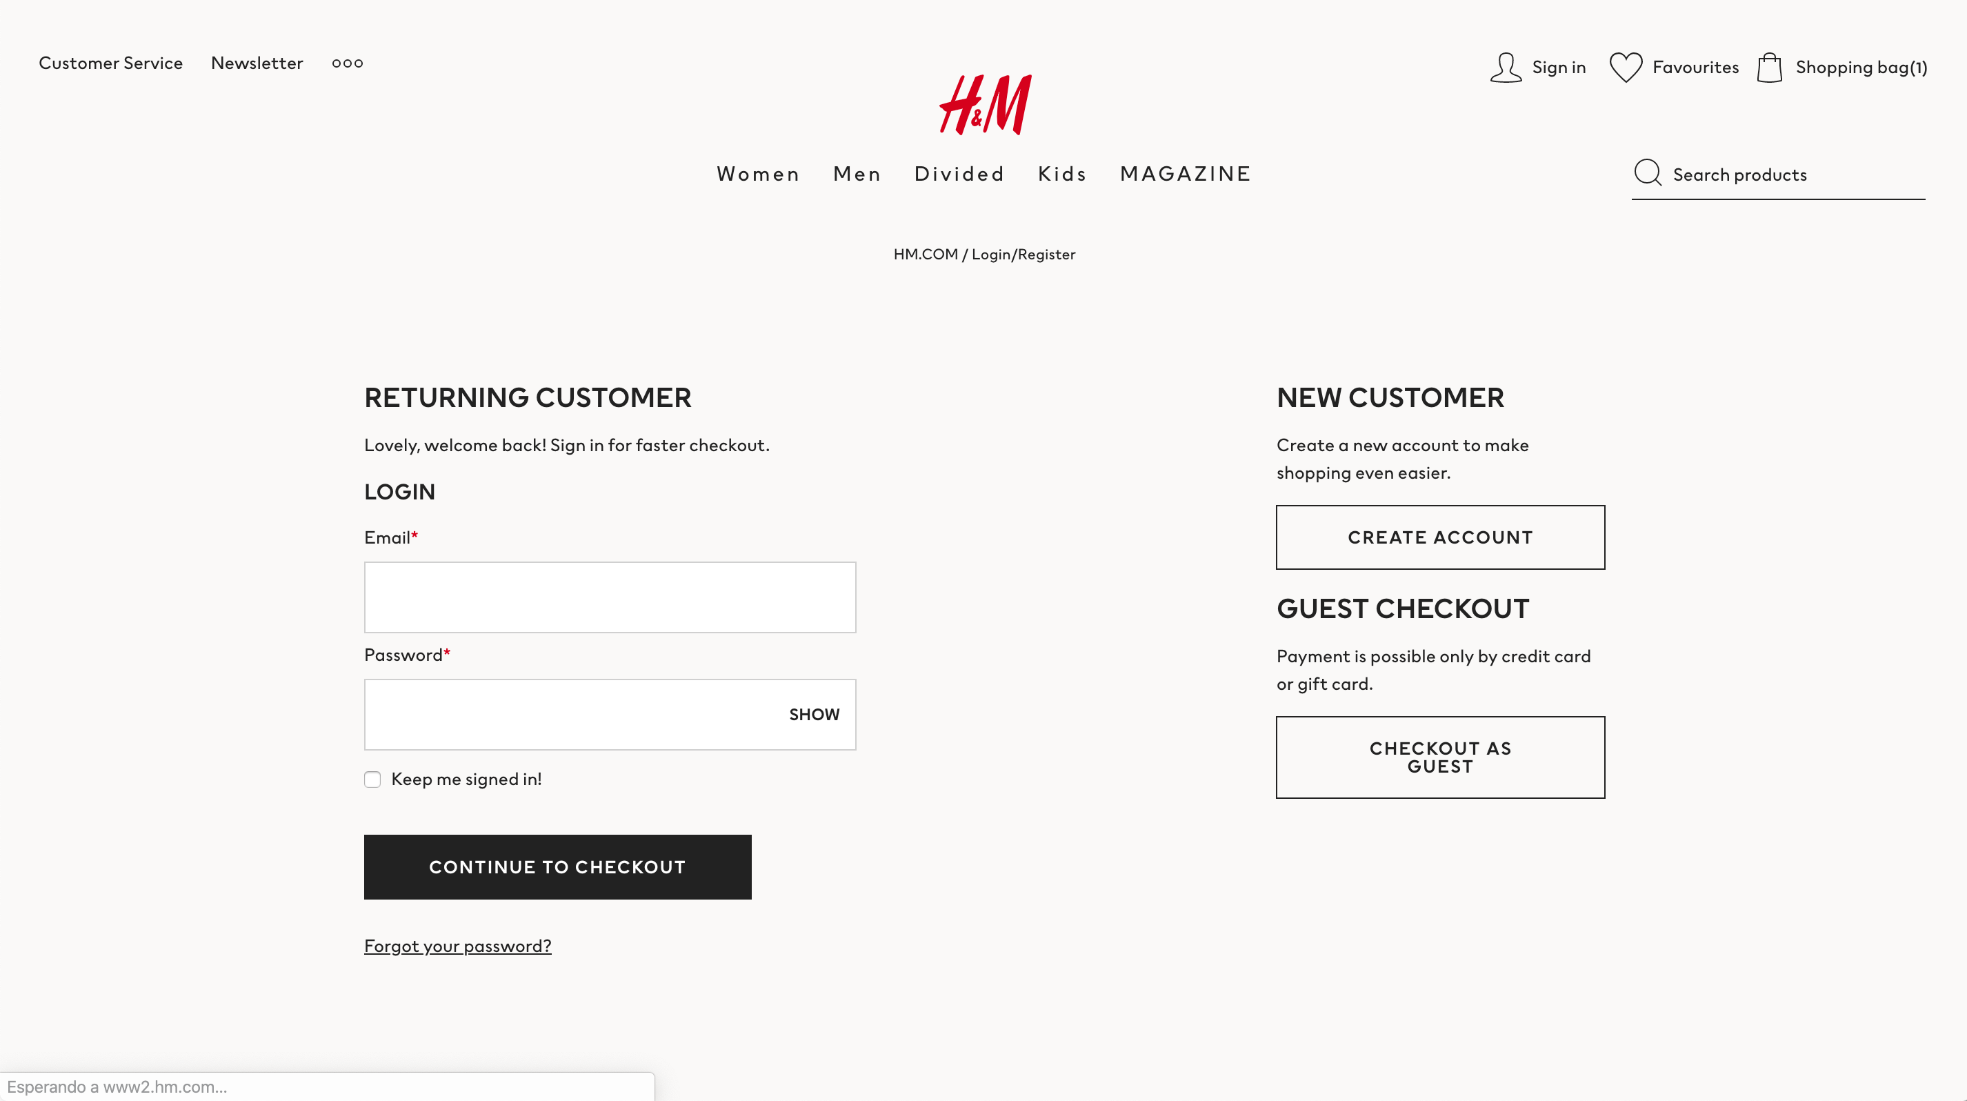Enable the Keep me signed in checkbox

pyautogui.click(x=372, y=779)
